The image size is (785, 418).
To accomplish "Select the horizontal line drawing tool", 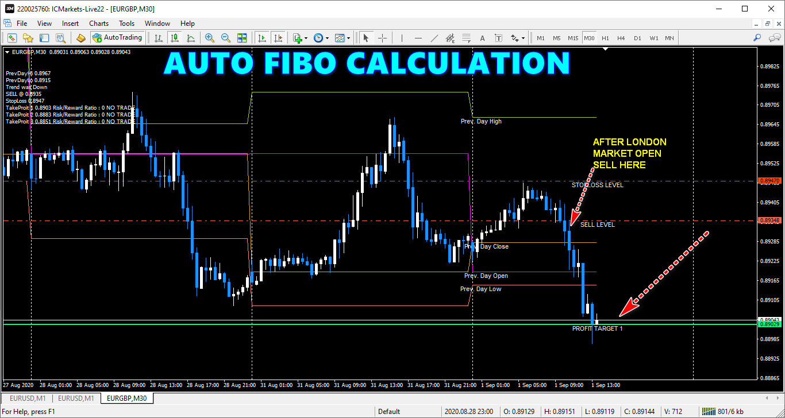I will [x=418, y=38].
